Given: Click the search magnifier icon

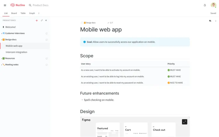Looking at the screenshot, I should 30,5.
